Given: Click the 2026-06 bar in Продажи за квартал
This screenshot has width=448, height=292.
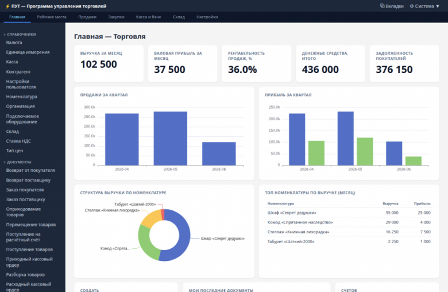Looking at the screenshot, I should [219, 153].
